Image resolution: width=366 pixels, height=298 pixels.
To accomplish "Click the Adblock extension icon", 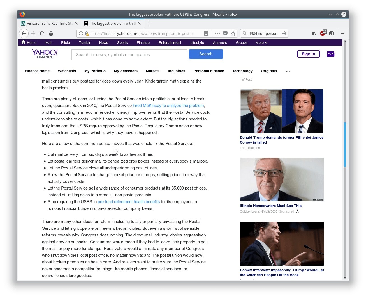I will pyautogui.click(x=323, y=33).
